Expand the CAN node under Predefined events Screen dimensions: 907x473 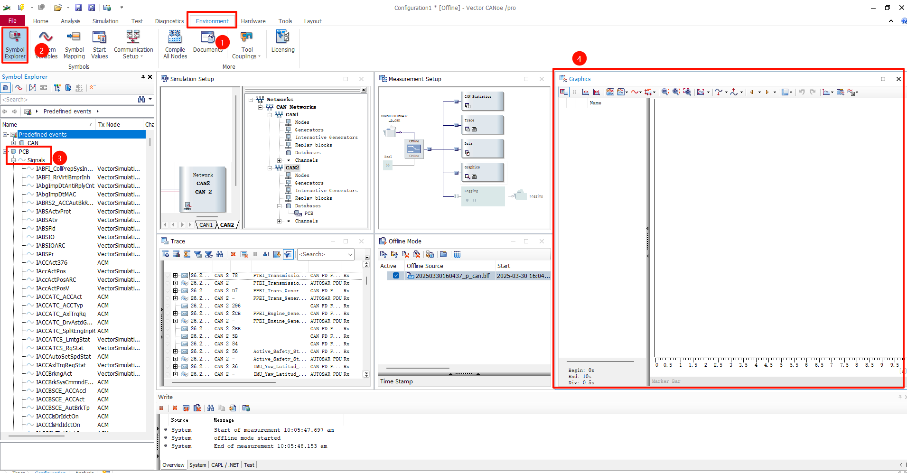coord(14,143)
